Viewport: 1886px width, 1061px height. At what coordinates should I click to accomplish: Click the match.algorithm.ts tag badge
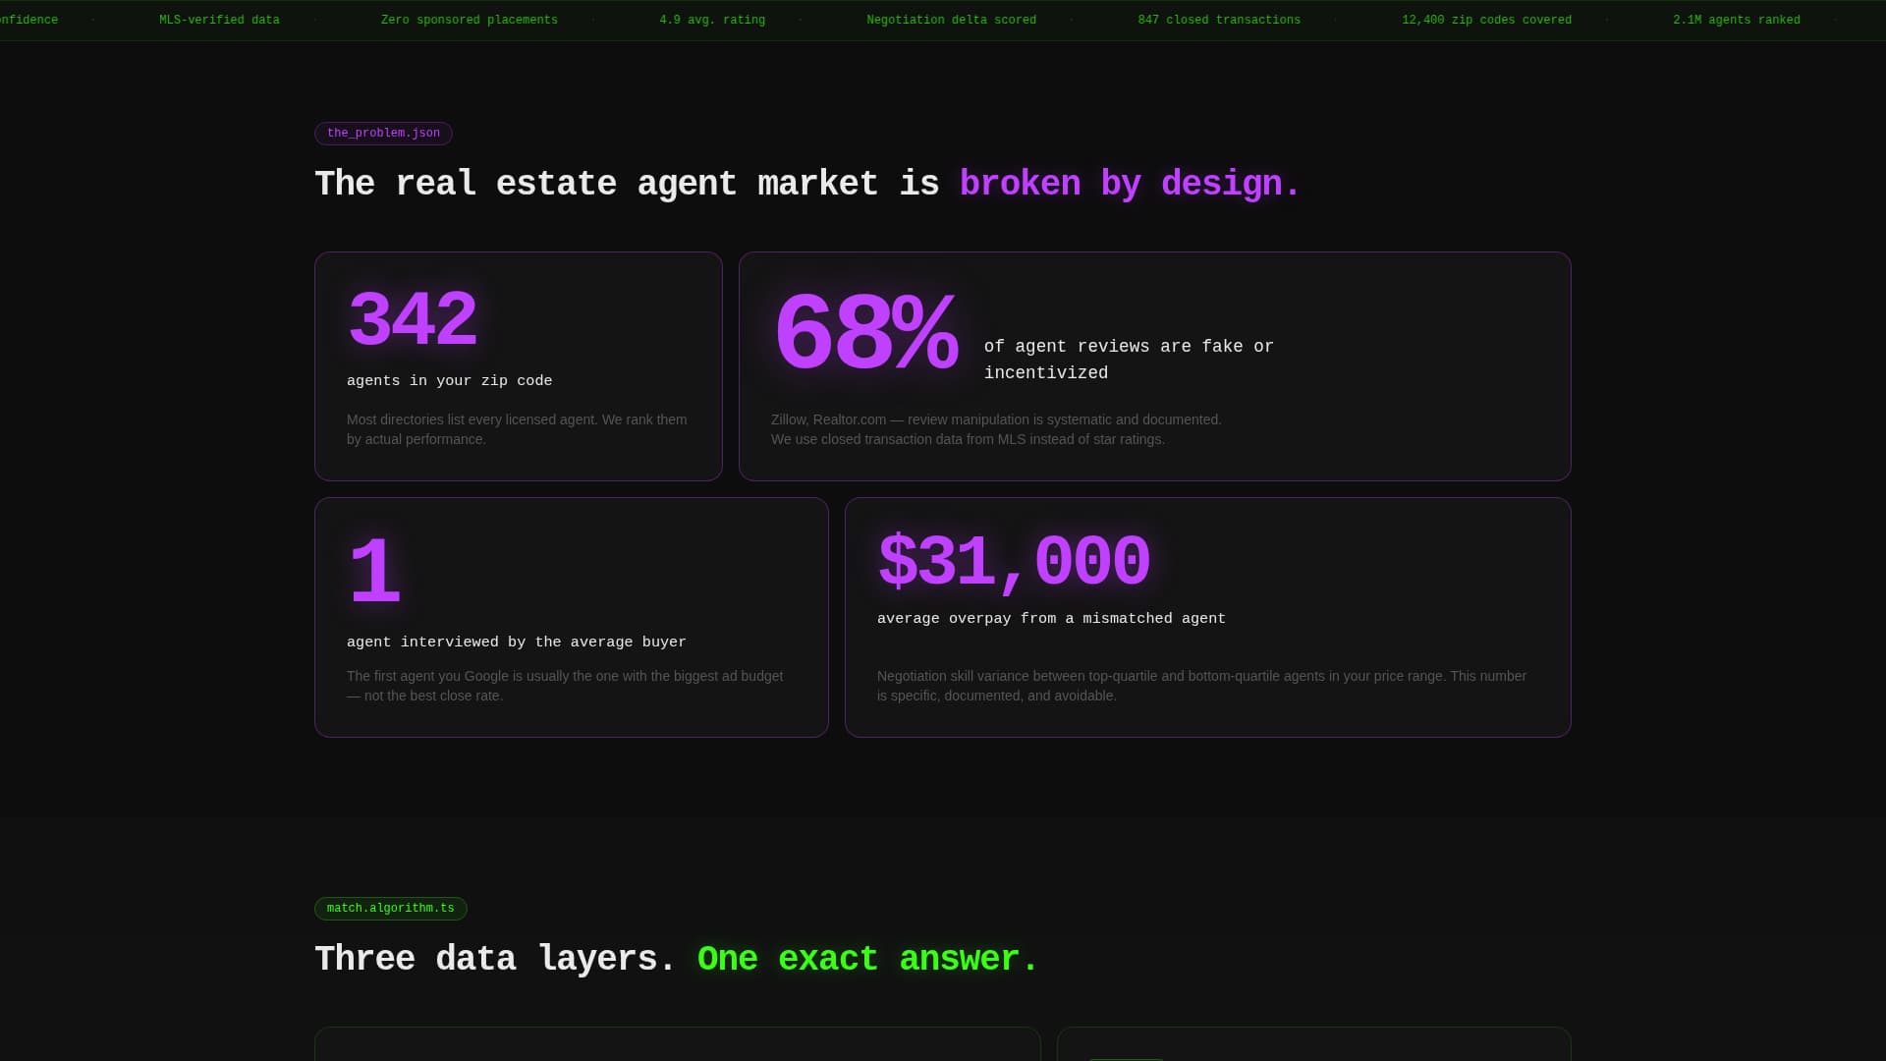390,909
